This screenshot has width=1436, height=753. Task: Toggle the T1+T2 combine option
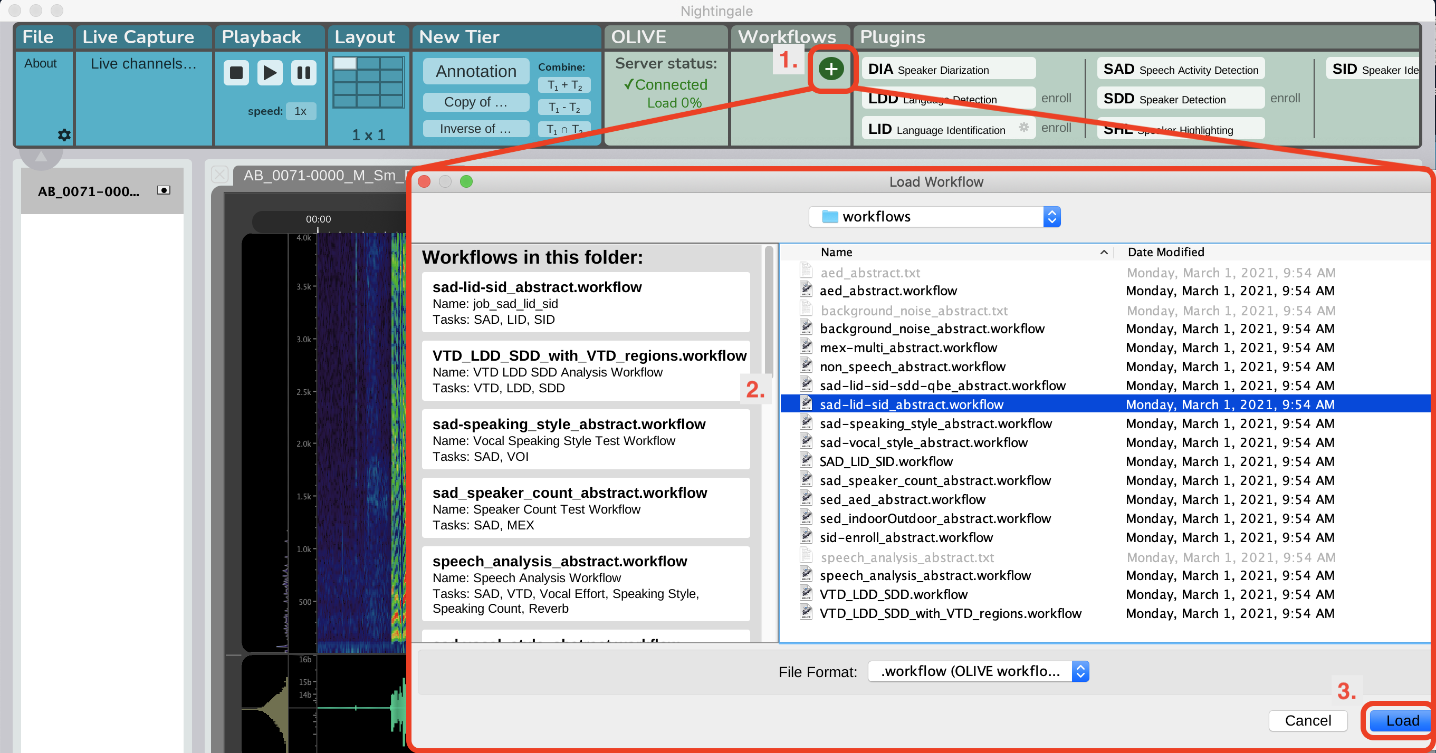[563, 85]
